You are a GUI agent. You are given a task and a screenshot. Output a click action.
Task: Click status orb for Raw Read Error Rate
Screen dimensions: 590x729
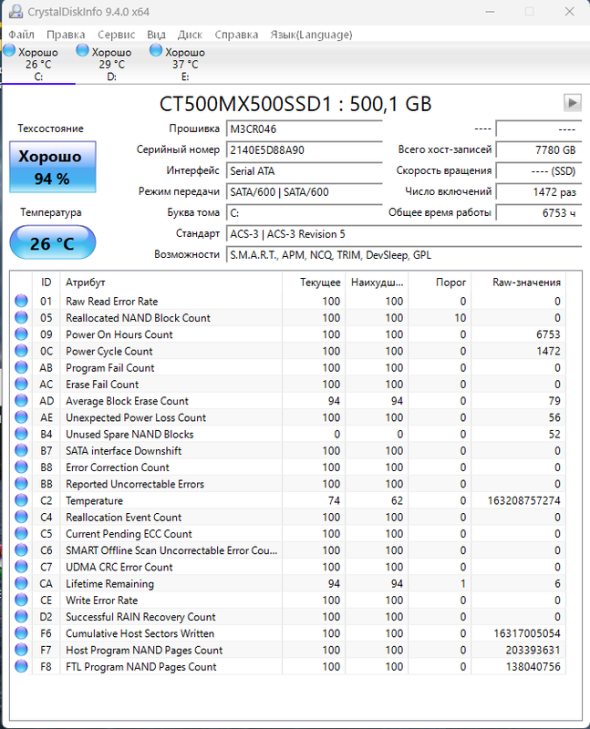pyautogui.click(x=21, y=301)
